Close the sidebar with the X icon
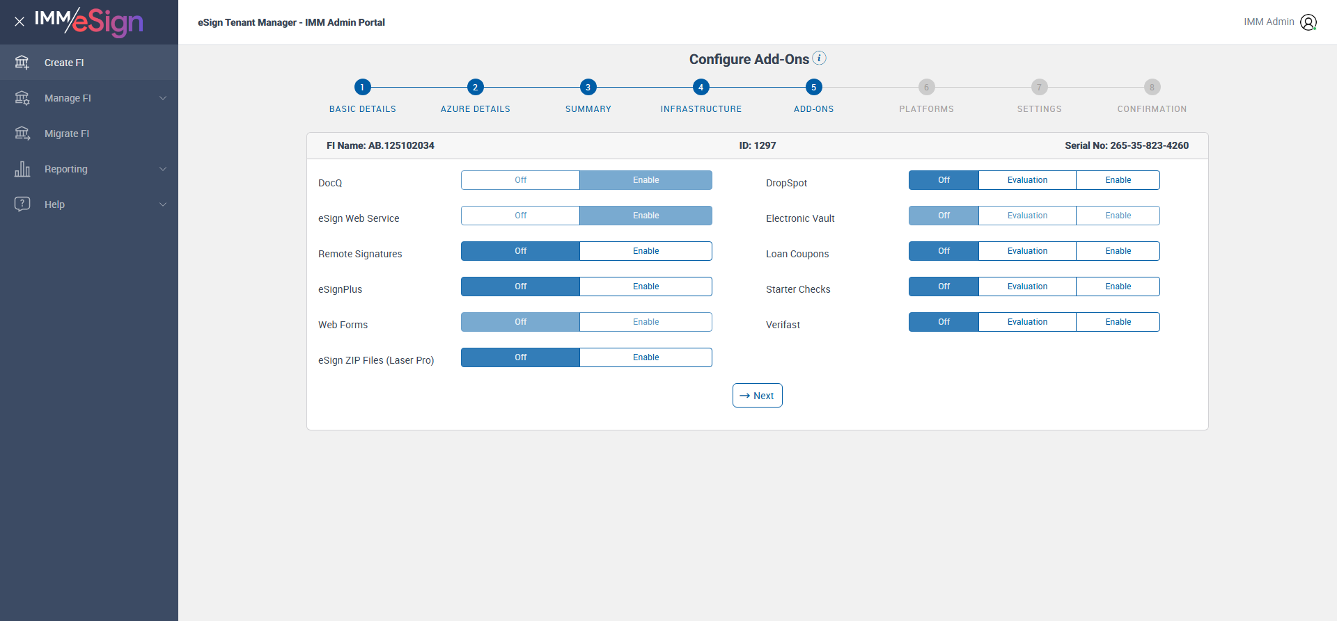This screenshot has width=1337, height=621. click(x=19, y=22)
